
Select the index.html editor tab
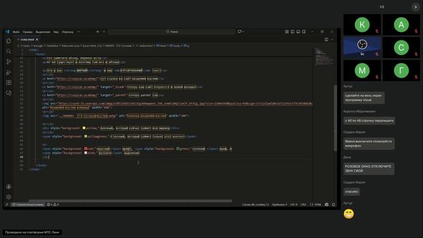pyautogui.click(x=28, y=40)
